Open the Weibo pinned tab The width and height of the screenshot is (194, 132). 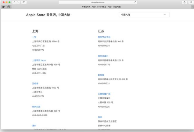3,7
